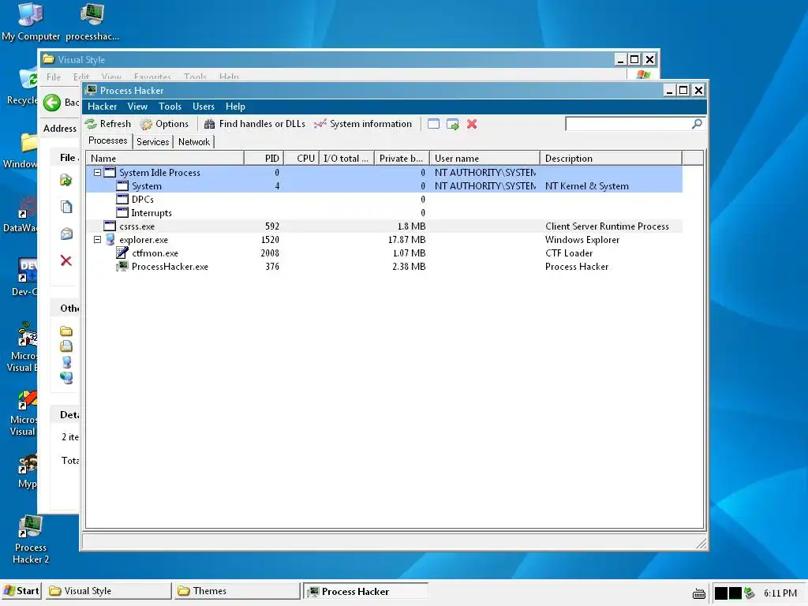Open the Hacker menu
This screenshot has height=606, width=808.
[x=102, y=107]
